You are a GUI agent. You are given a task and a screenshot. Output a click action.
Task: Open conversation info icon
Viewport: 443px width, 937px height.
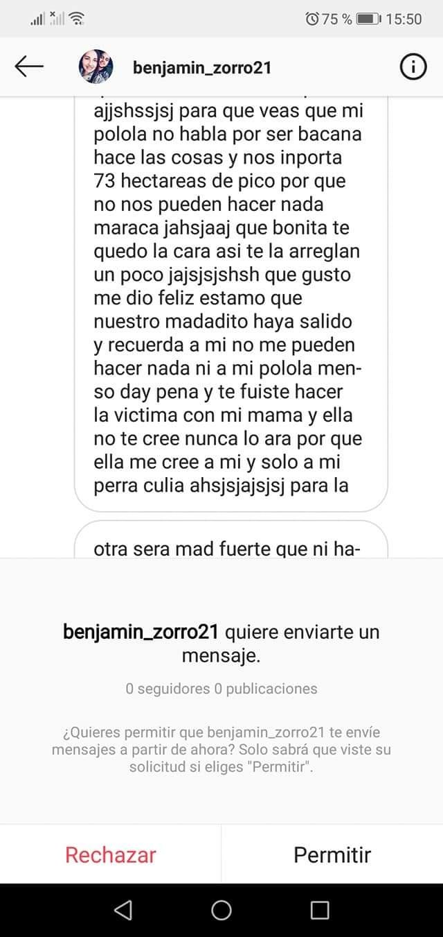pos(413,67)
